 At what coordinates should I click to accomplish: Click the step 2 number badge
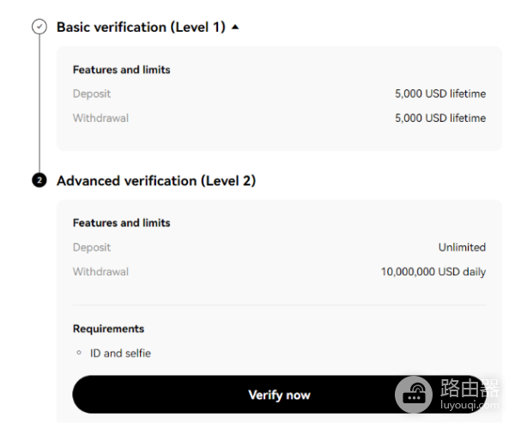coord(39,181)
